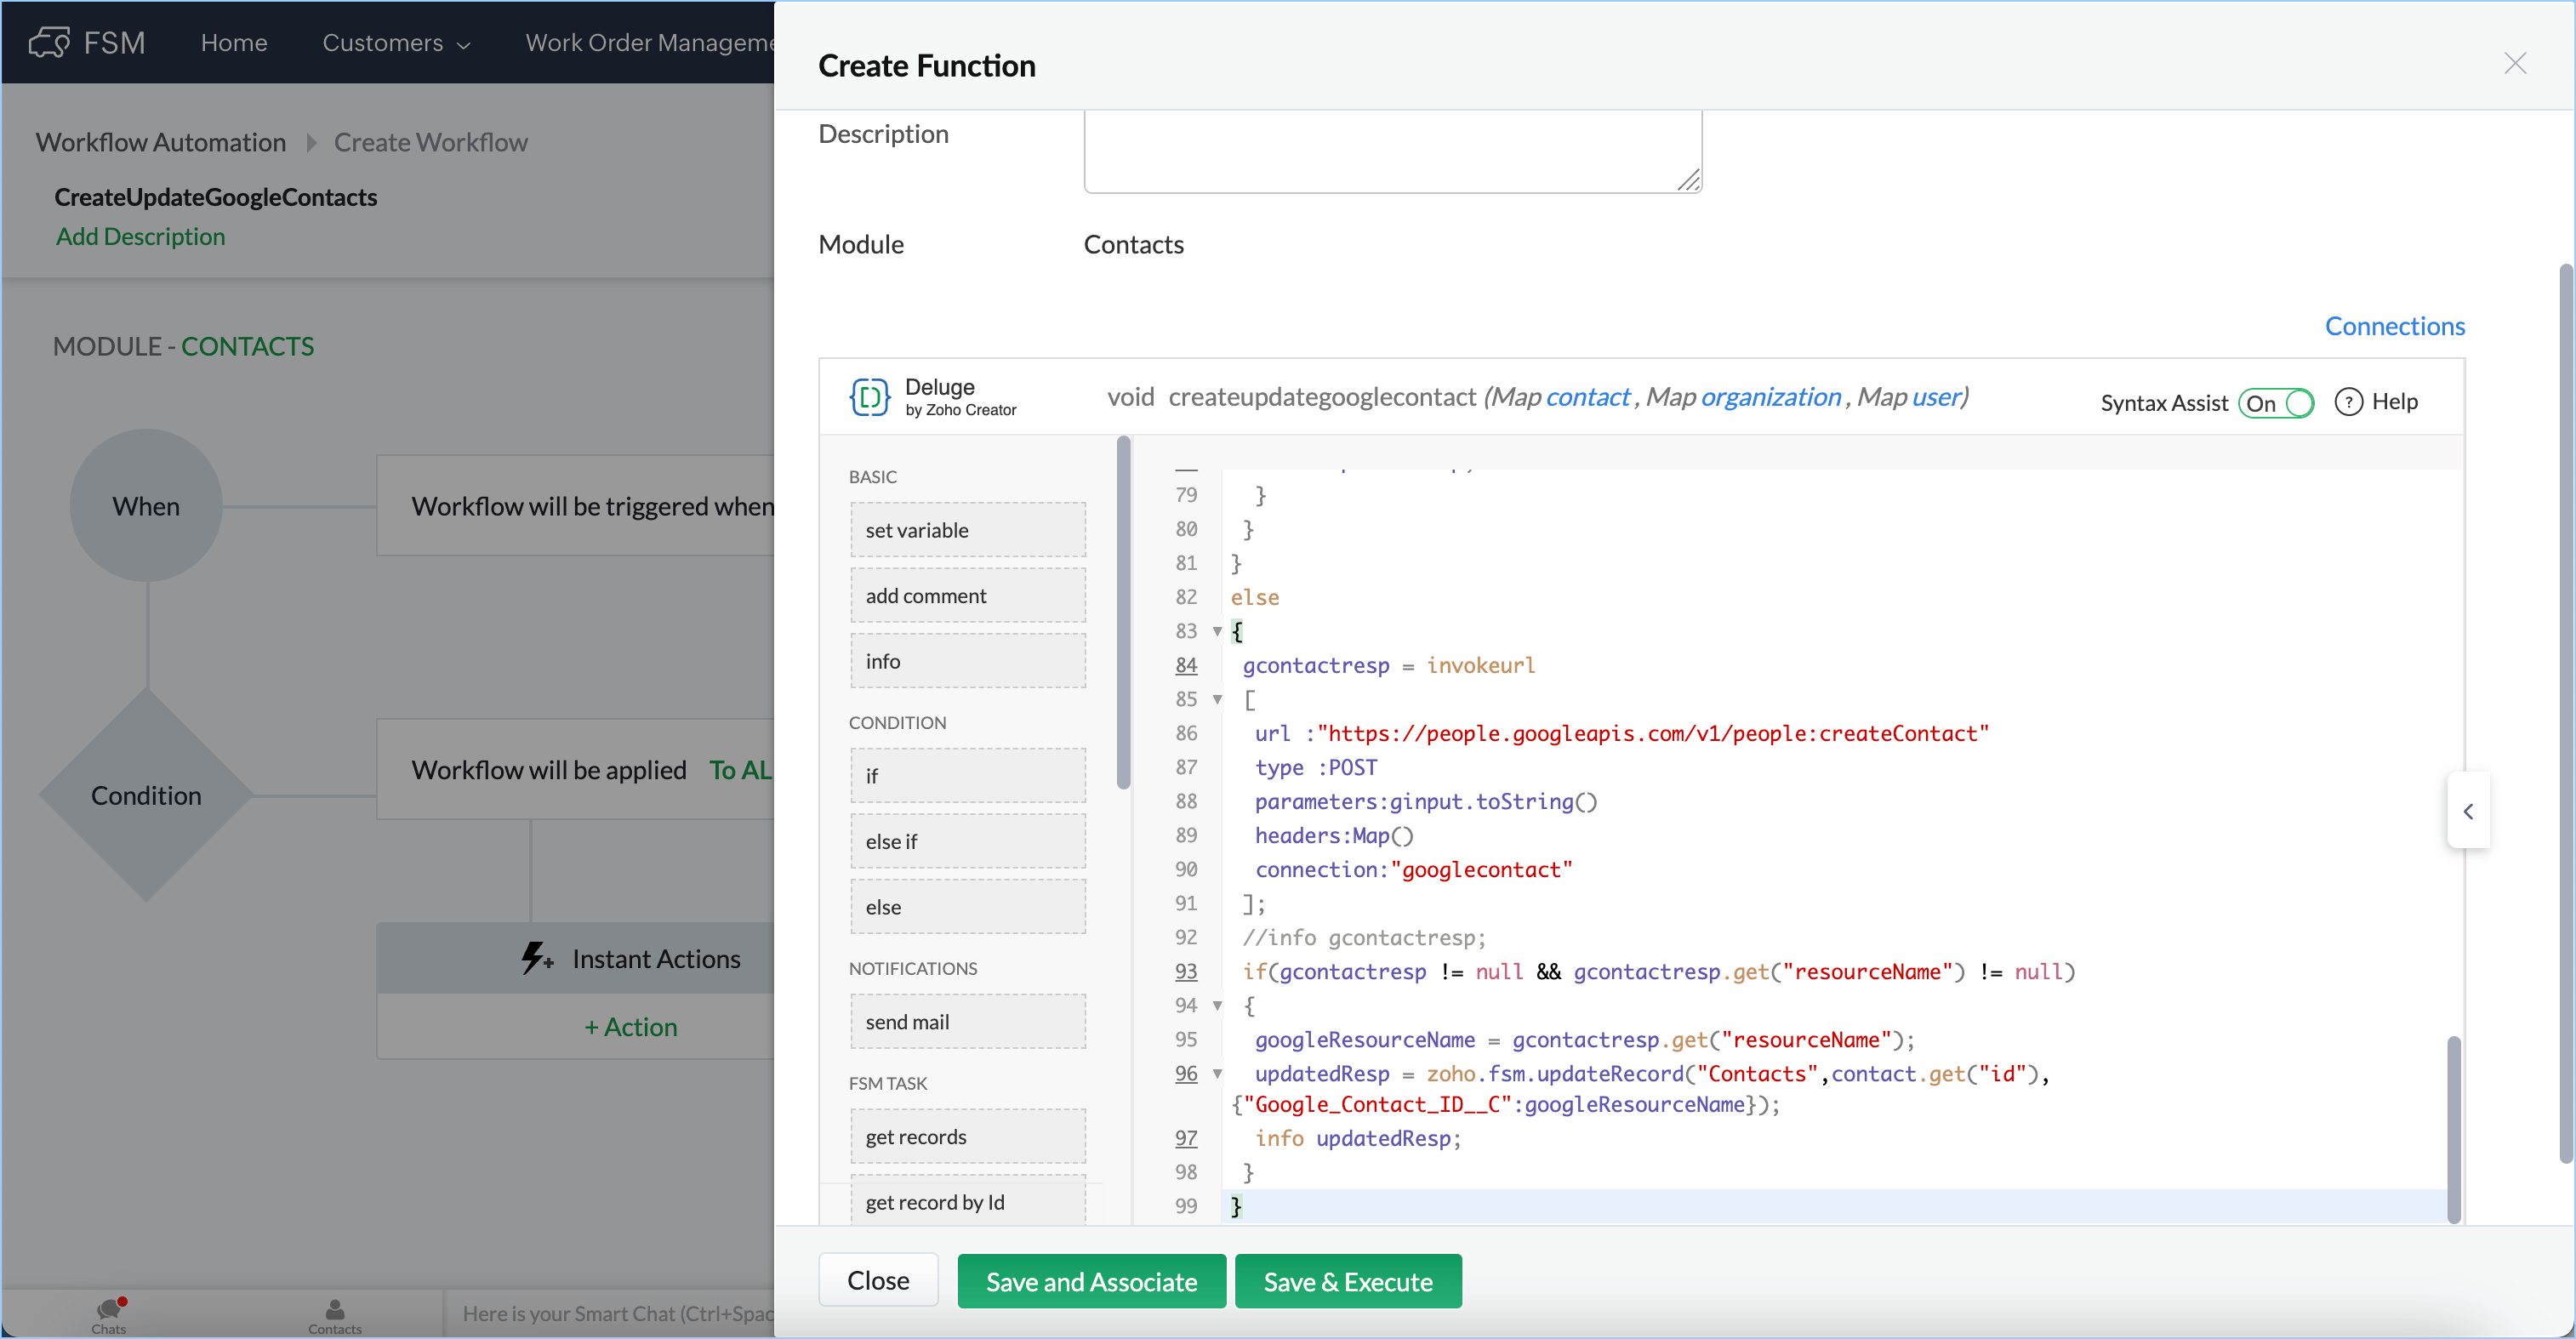Collapse code fold arrow at line 94
This screenshot has width=2576, height=1339.
[x=1217, y=1006]
